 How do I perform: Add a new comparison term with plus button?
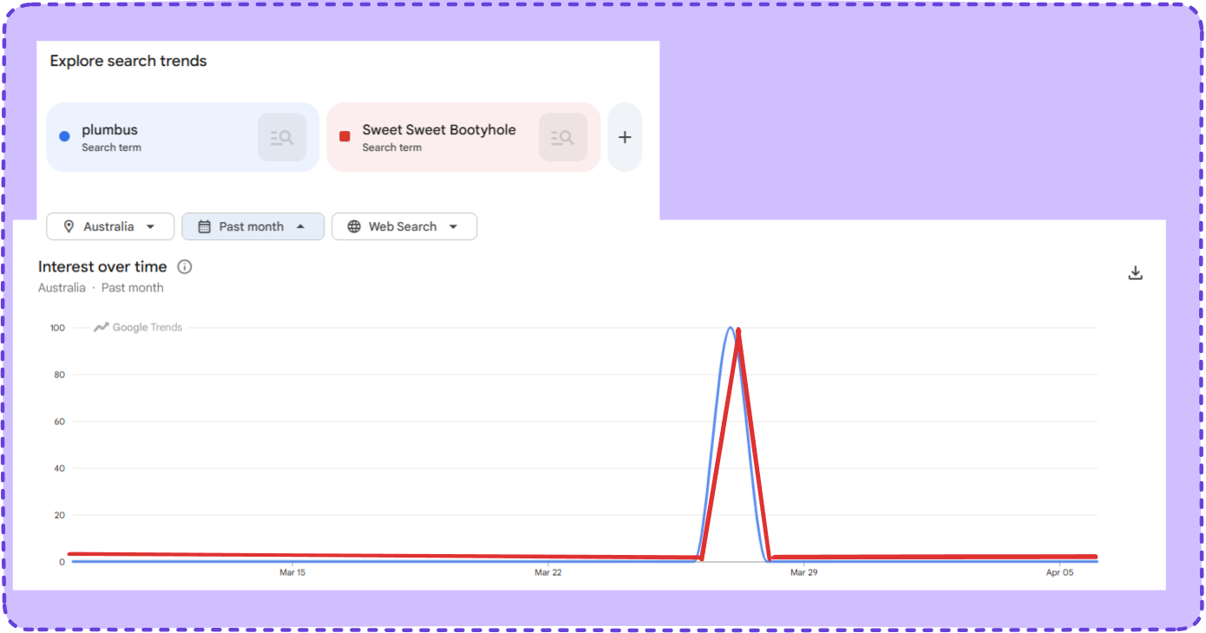(625, 137)
